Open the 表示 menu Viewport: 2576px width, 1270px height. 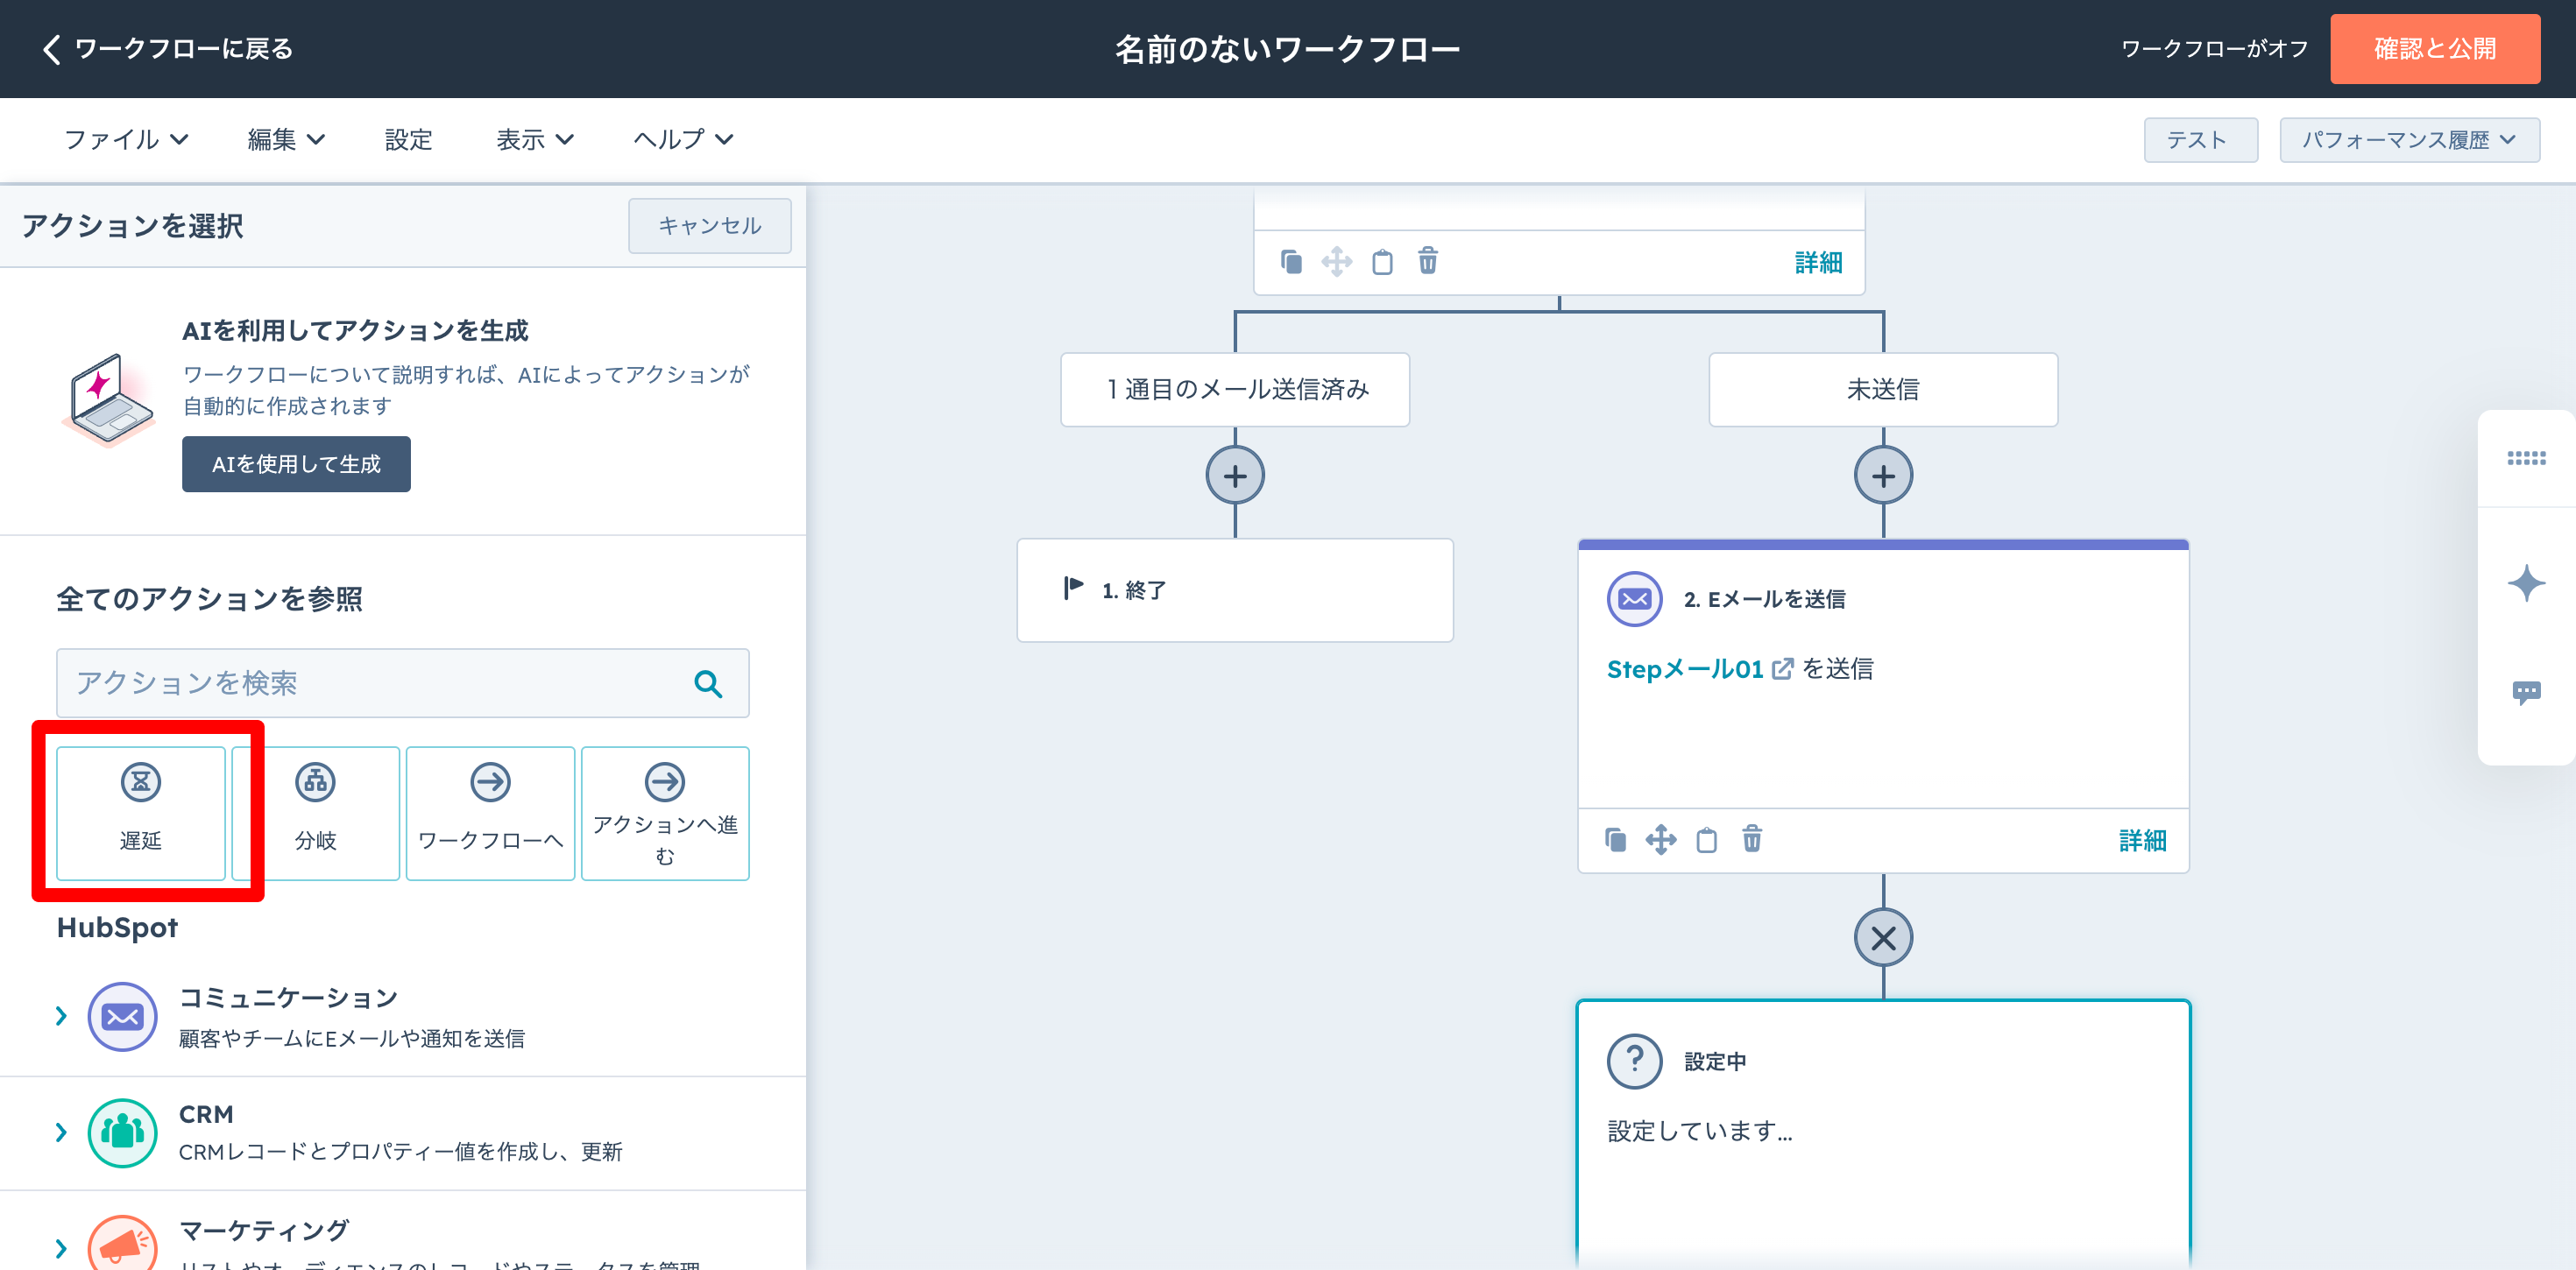tap(535, 140)
